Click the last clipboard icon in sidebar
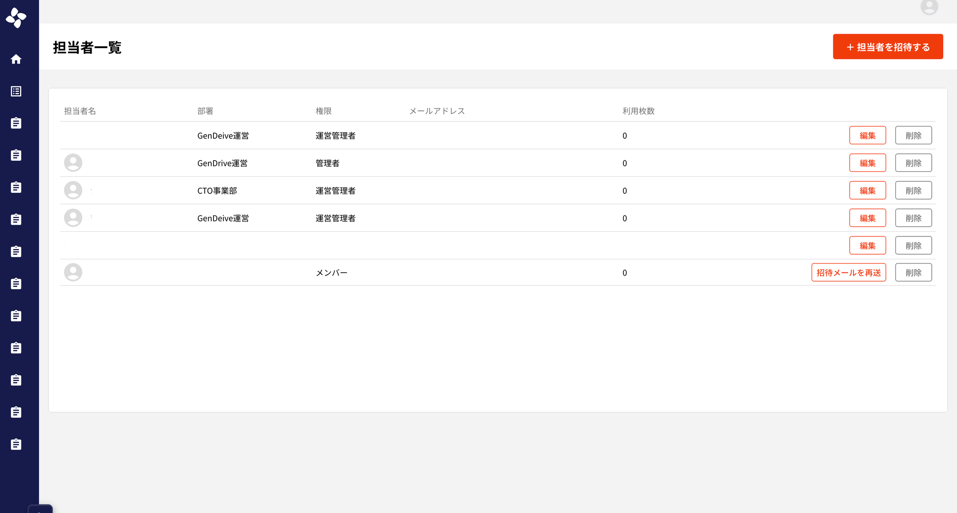This screenshot has width=957, height=513. pyautogui.click(x=16, y=444)
